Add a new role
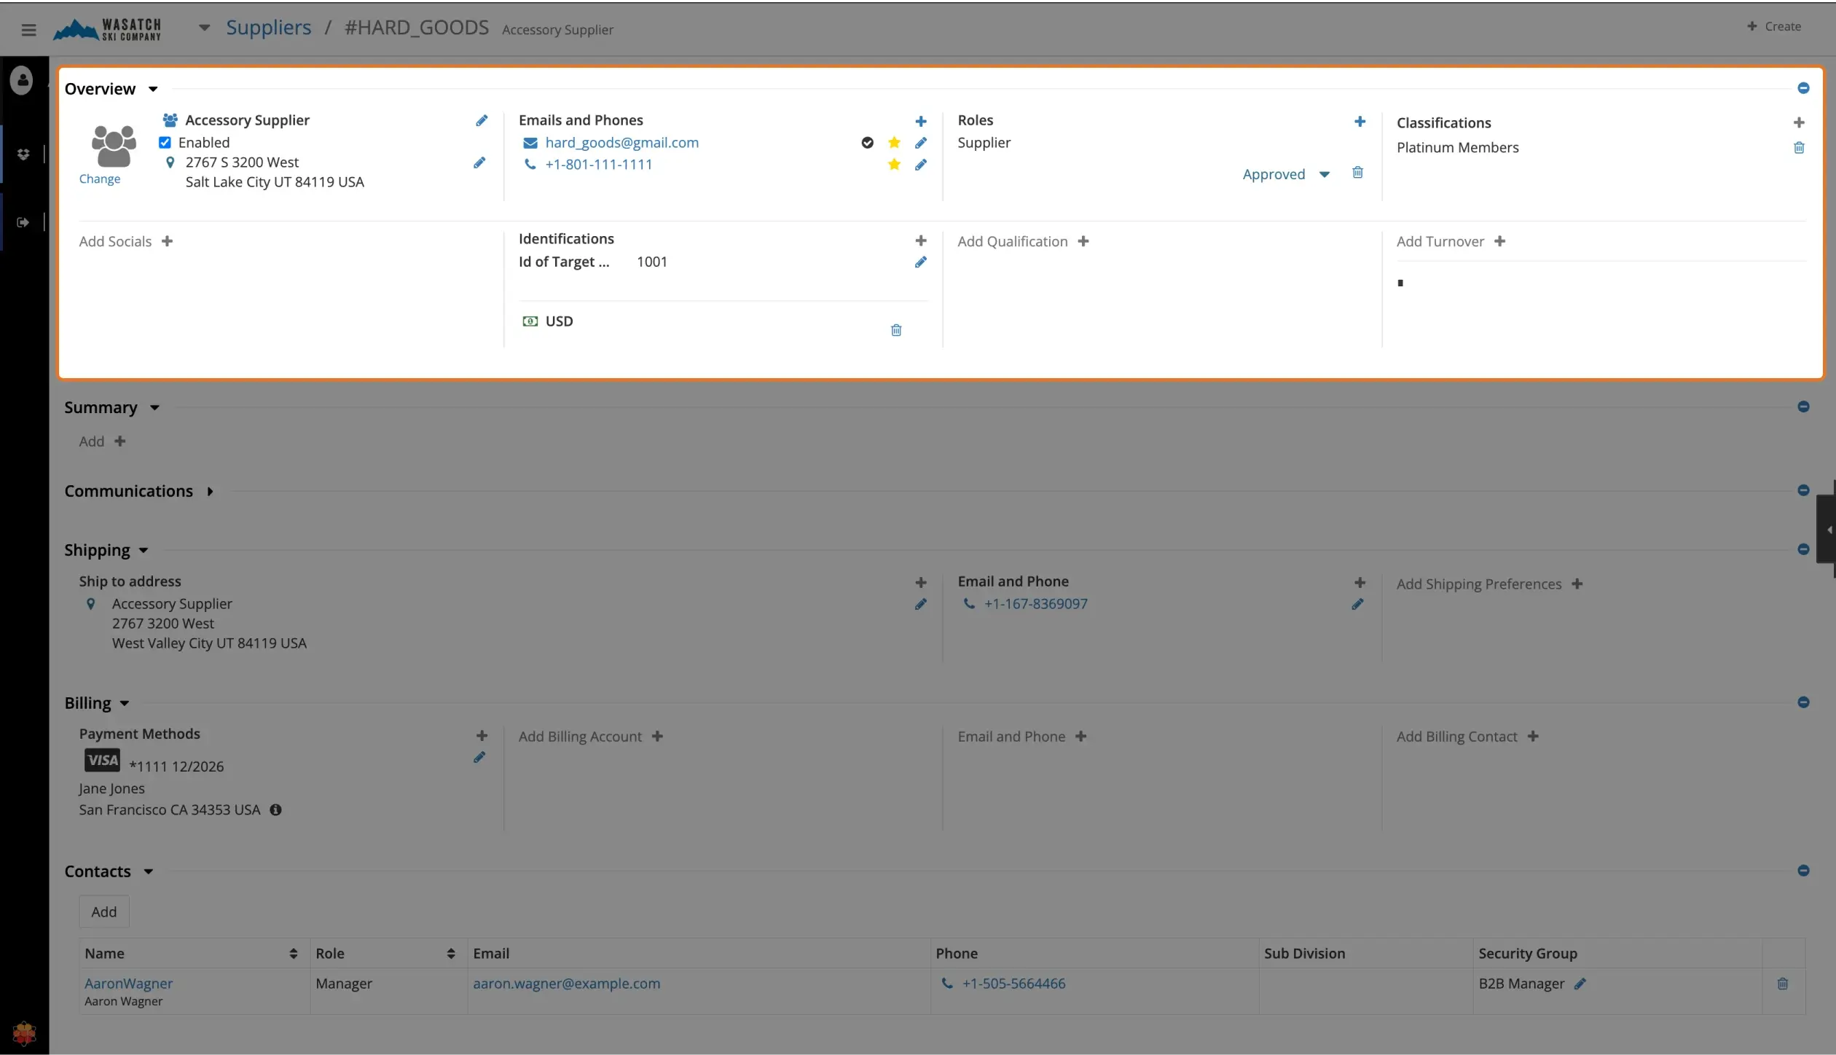 click(1360, 122)
